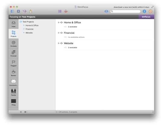This screenshot has height=126, width=163.
Task: Switch to the Contexts perspective
Action: click(14, 44)
